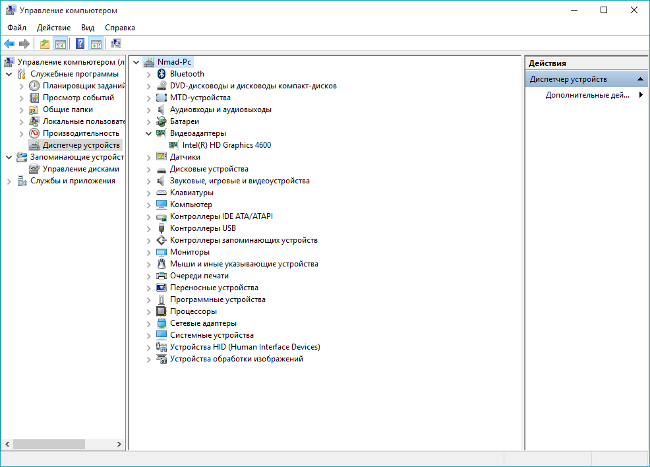Click the Performance icon in left tree
Viewport: 650px width, 467px height.
coord(34,133)
